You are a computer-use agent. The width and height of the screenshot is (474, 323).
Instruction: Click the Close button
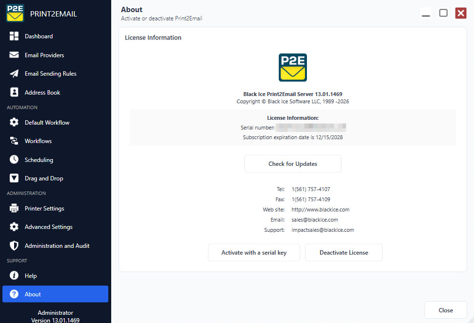click(x=445, y=310)
